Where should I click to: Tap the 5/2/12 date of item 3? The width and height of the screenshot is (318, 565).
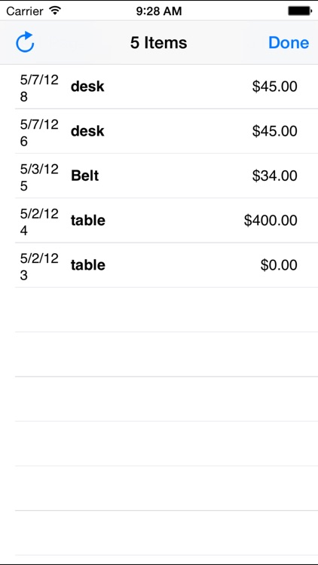(39, 258)
